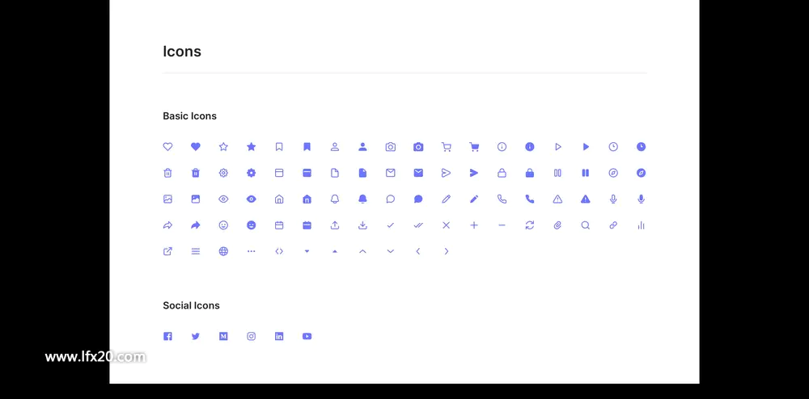Select the outlined trash bin icon
This screenshot has width=809, height=399.
point(167,173)
